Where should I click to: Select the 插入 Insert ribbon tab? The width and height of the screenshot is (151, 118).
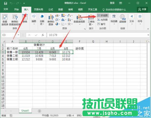click(26, 9)
